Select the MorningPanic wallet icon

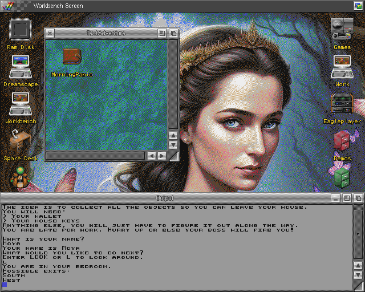click(x=72, y=56)
